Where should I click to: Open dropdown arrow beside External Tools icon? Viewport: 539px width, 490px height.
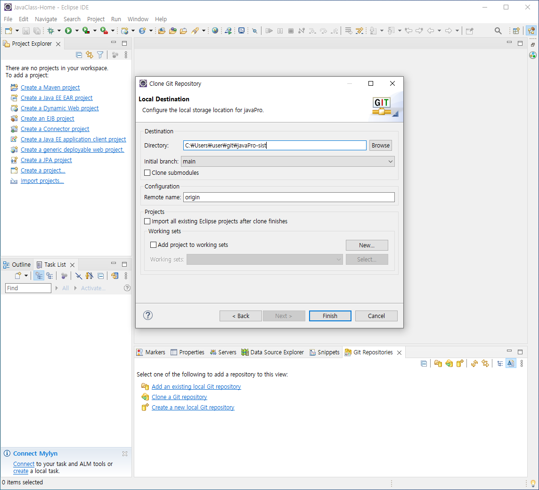pos(113,31)
